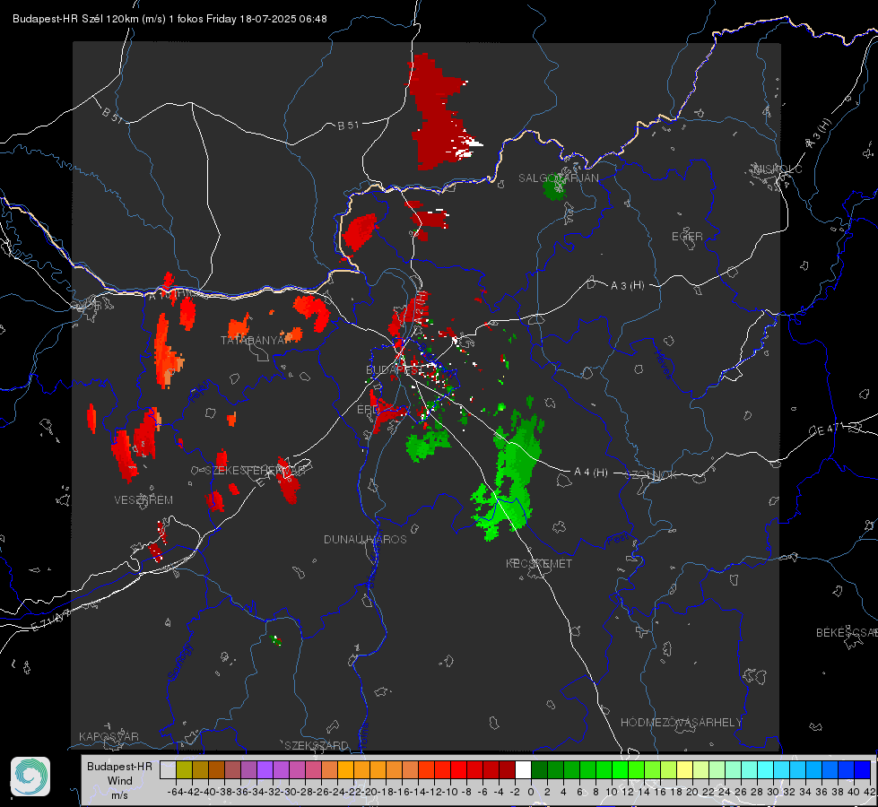
Task: Click the white swatch between -2 and 0
Action: click(x=523, y=770)
